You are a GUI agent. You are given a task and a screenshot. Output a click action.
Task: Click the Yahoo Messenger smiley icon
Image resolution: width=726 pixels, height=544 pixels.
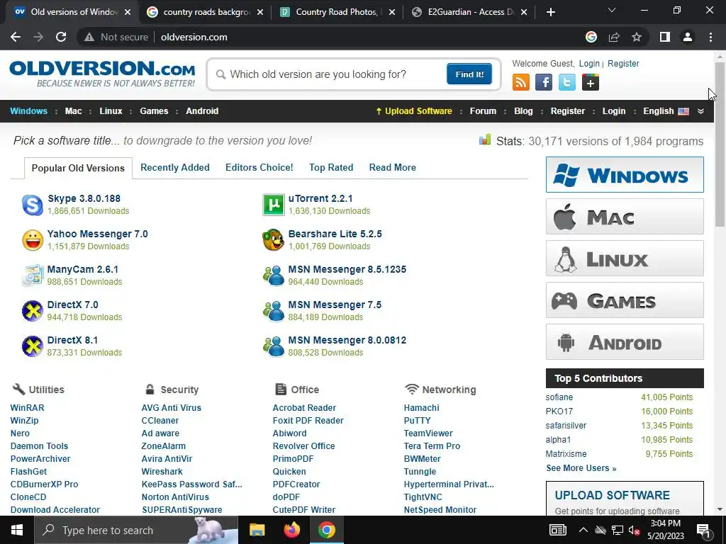point(33,240)
